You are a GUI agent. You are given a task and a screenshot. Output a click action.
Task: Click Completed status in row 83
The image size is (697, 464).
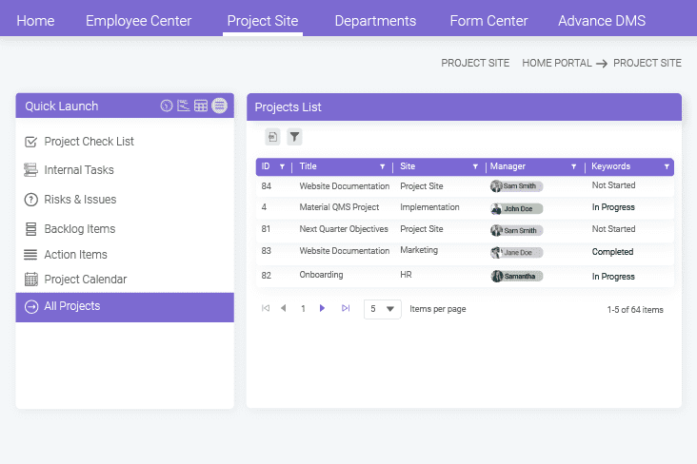pos(612,252)
